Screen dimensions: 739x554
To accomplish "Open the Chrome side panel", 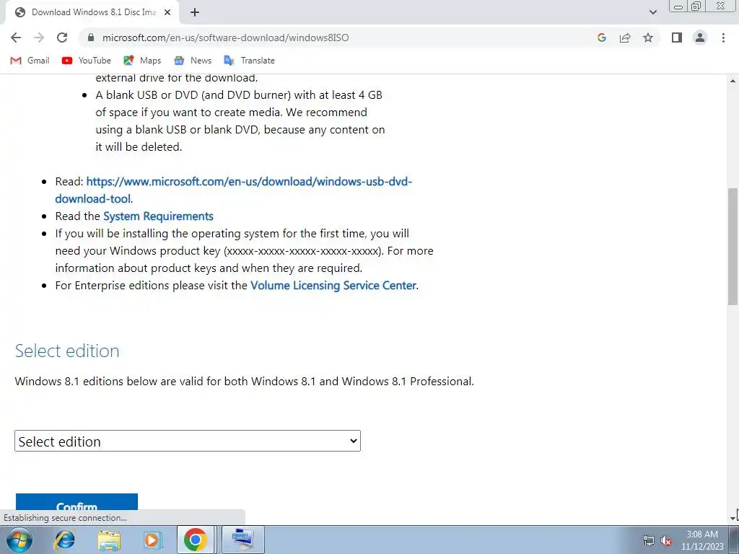I will tap(677, 38).
